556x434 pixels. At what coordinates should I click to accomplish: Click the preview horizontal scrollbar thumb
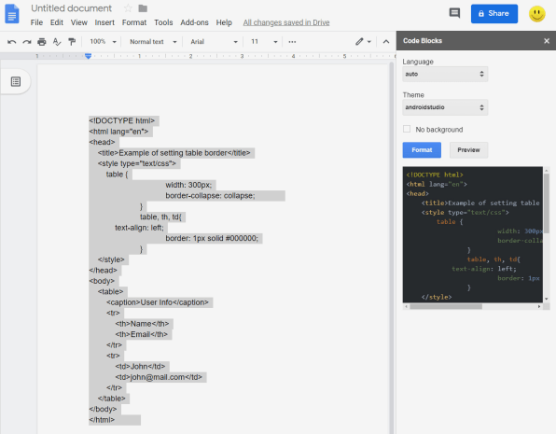pos(446,306)
